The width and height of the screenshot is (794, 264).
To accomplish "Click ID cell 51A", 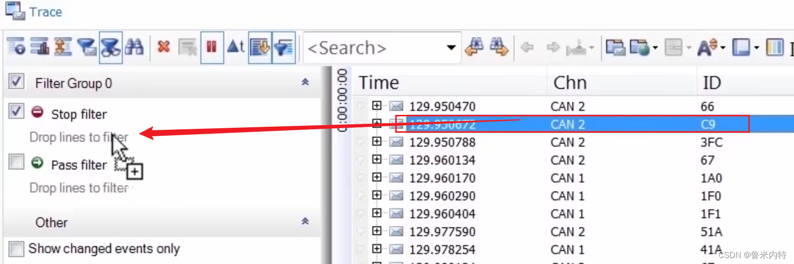I will pyautogui.click(x=711, y=232).
